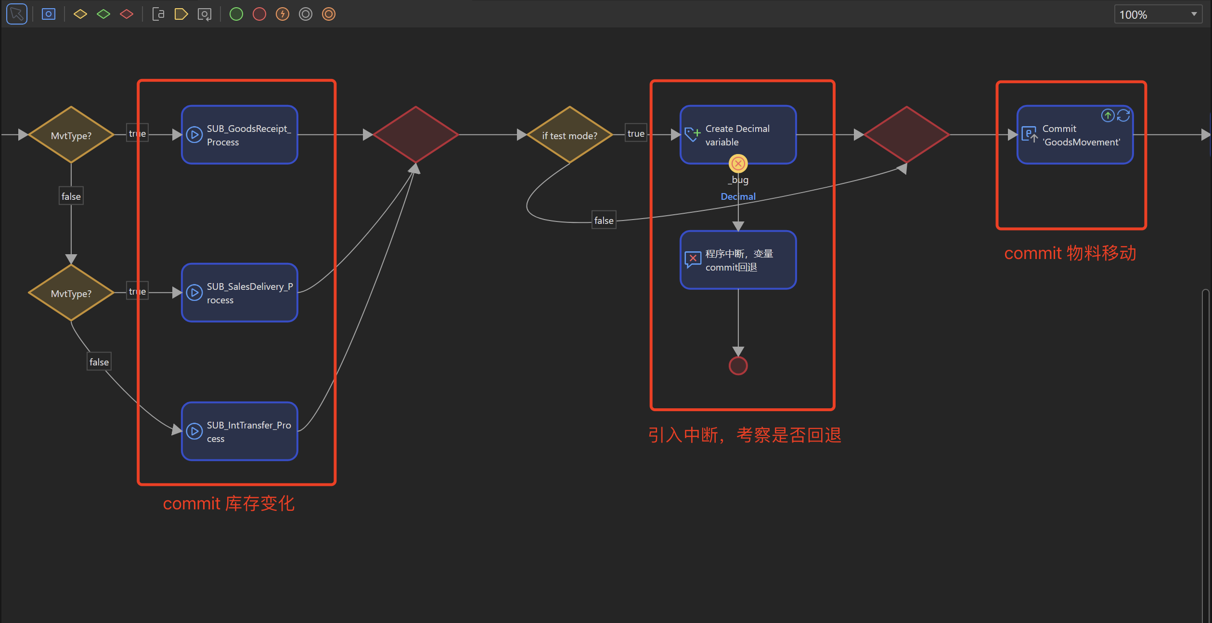1212x623 pixels.
Task: Select the grey Break event tool
Action: [306, 14]
